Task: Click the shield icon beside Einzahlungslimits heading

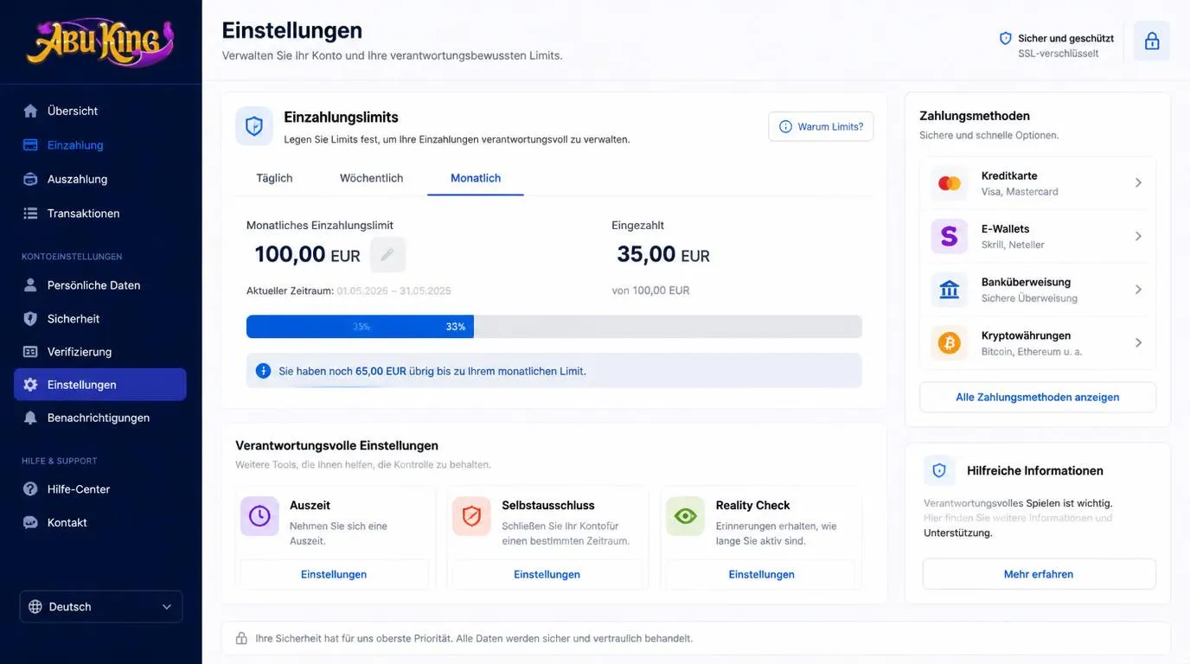Action: pos(254,126)
